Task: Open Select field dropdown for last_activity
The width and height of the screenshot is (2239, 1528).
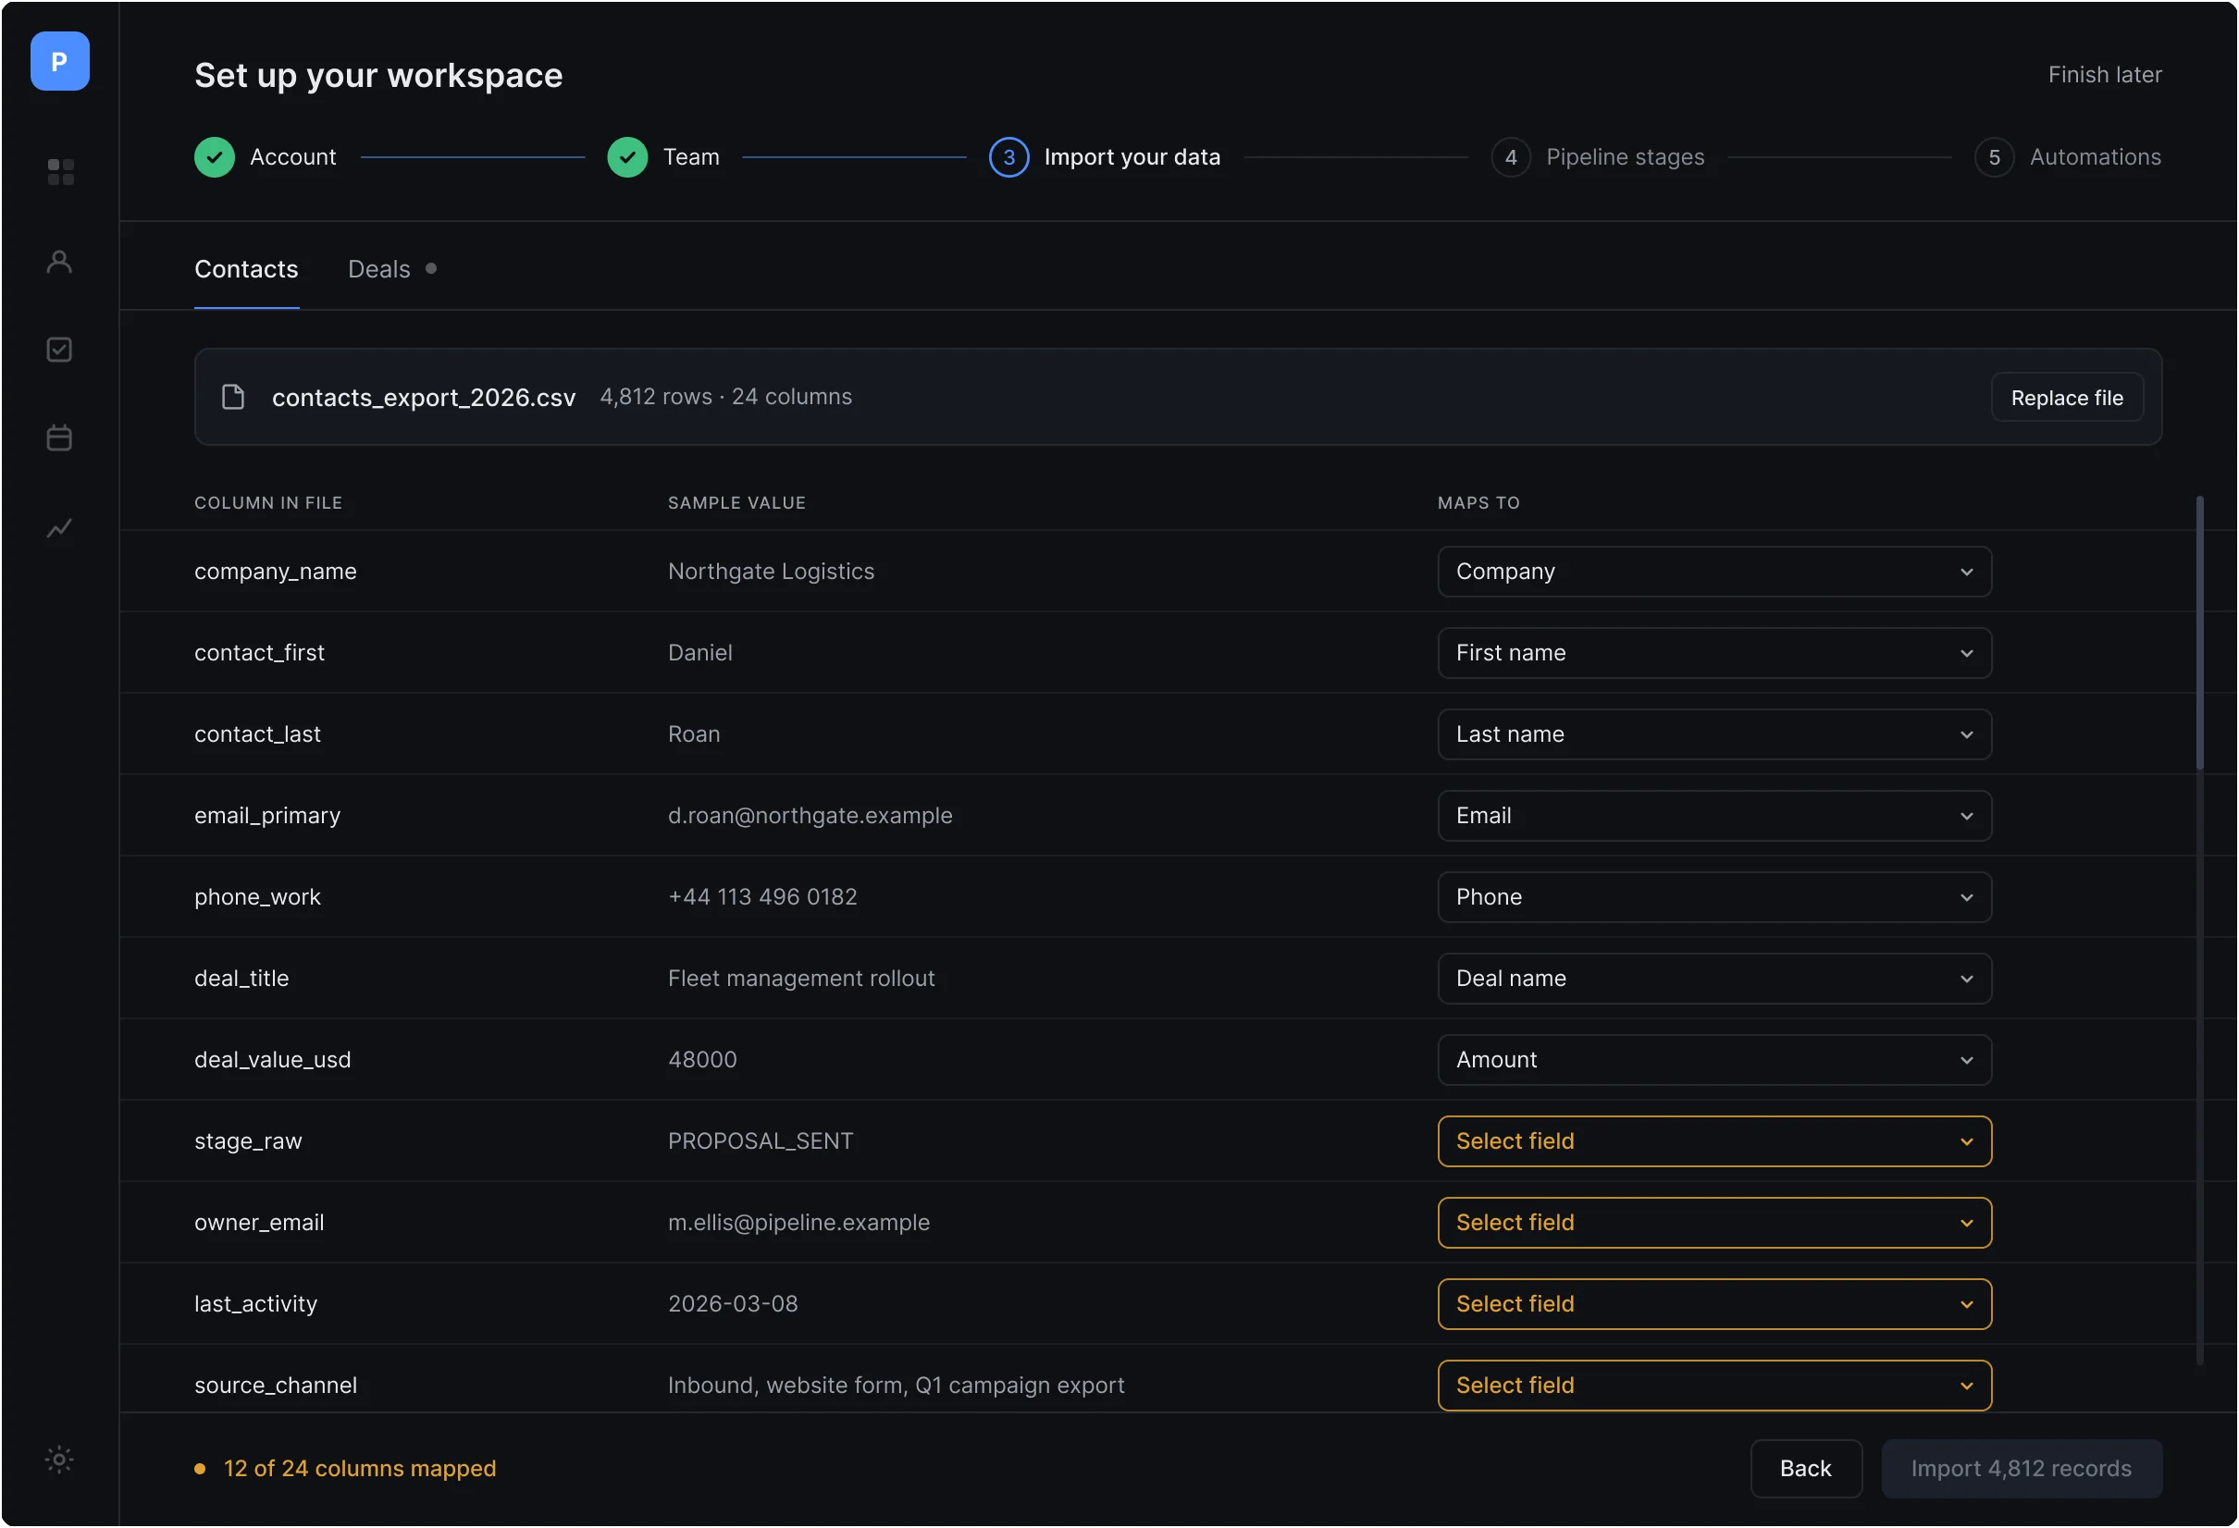Action: tap(1715, 1304)
